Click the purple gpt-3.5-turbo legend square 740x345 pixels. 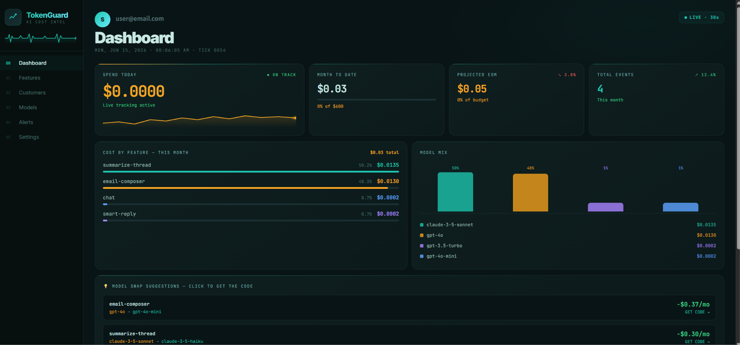tap(422, 246)
